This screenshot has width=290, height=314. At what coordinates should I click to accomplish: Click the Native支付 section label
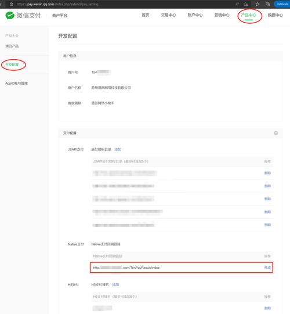tap(75, 244)
